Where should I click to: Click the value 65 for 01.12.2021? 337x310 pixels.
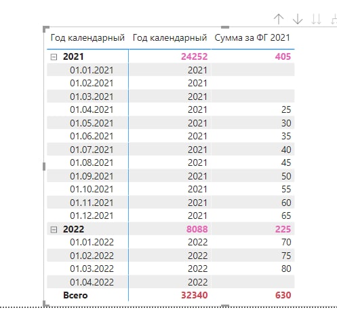tap(286, 216)
